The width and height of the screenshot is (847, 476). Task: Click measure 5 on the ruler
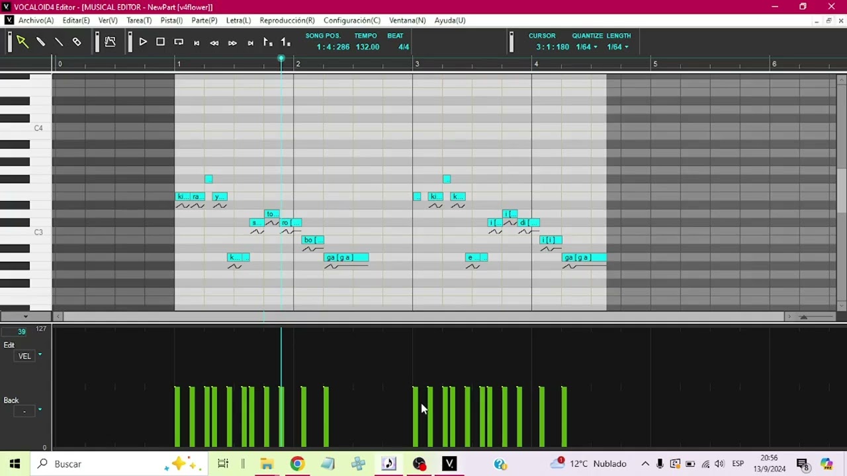655,64
